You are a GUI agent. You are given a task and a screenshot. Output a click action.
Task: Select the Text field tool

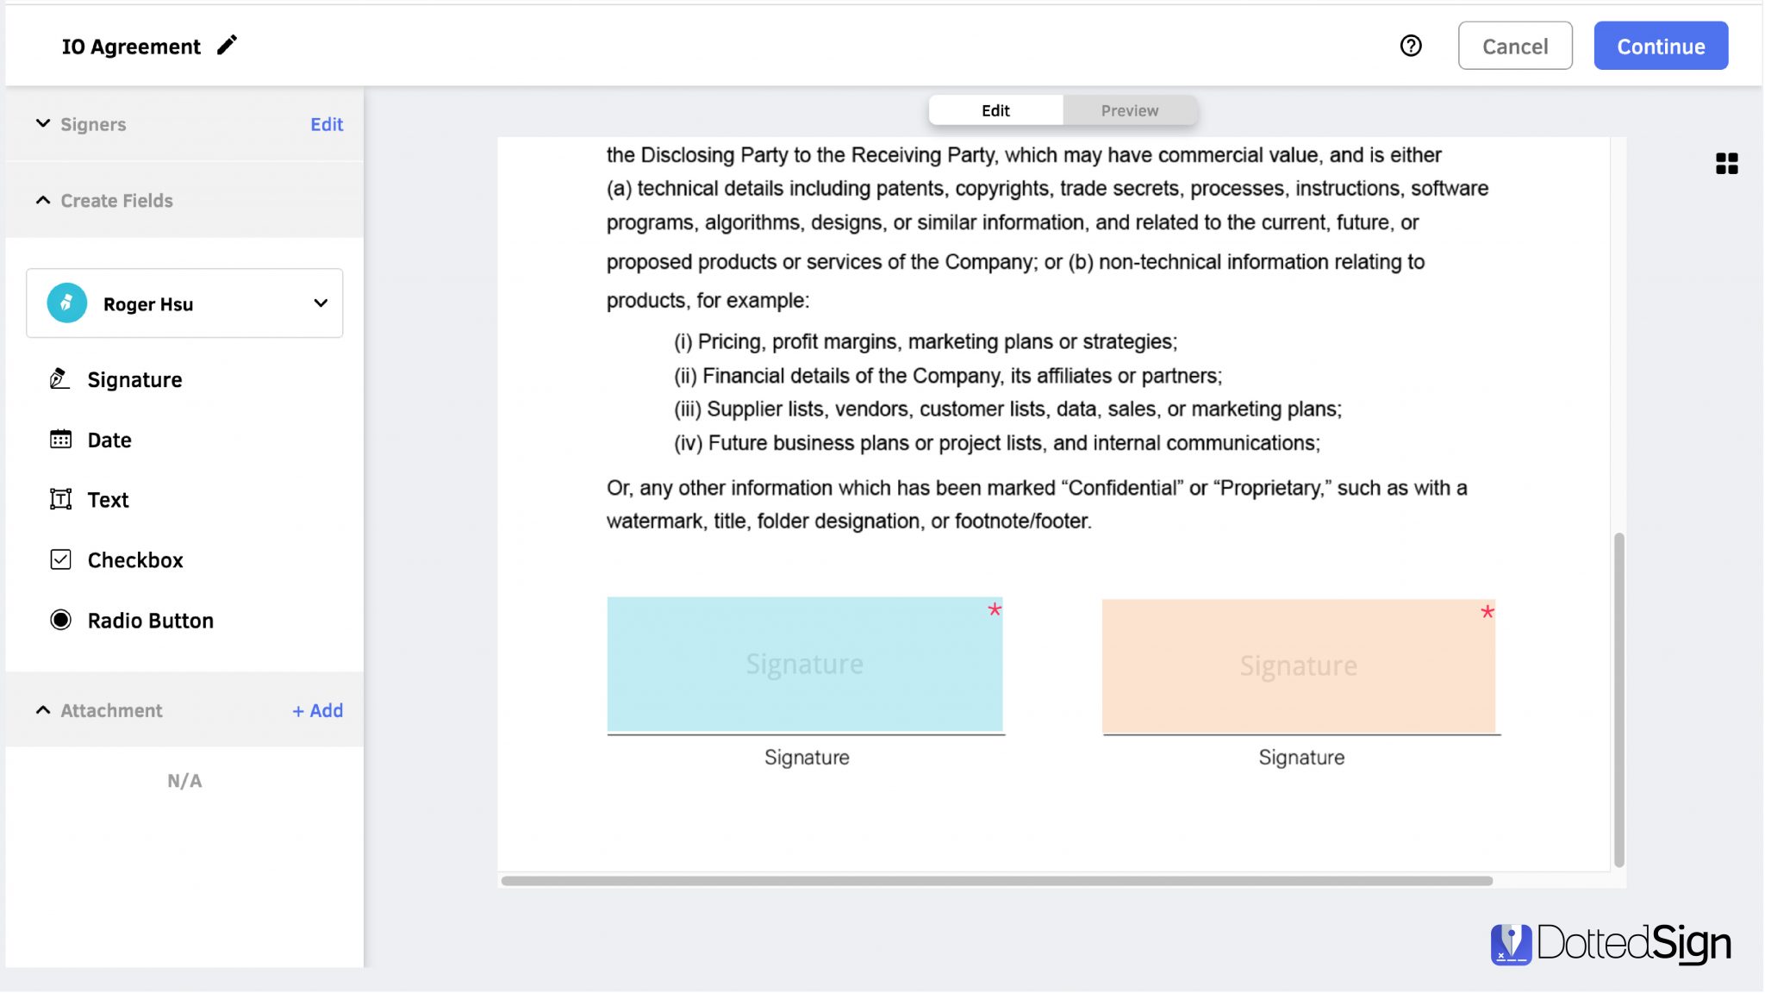coord(108,499)
